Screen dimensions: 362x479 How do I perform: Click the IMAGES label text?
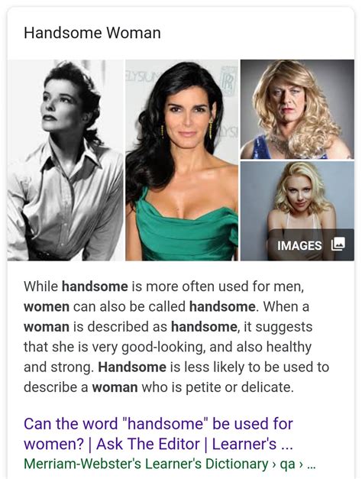point(299,245)
